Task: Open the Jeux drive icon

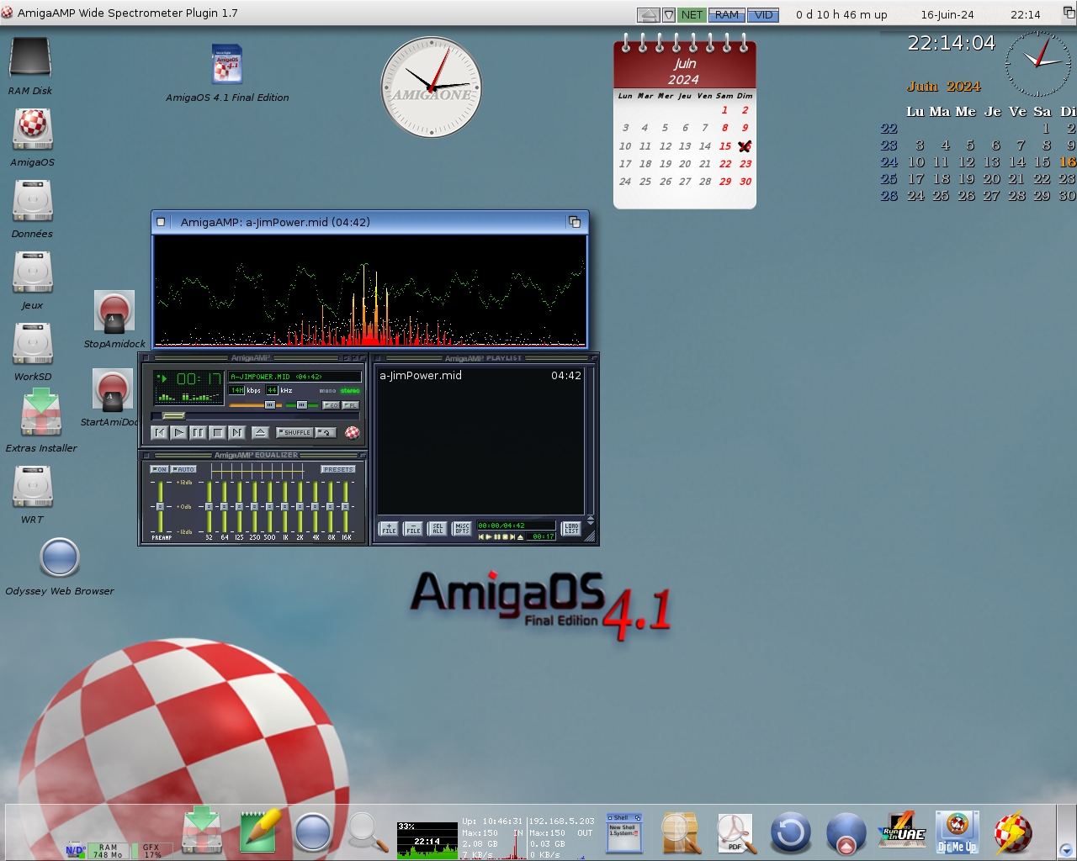Action: [x=32, y=273]
